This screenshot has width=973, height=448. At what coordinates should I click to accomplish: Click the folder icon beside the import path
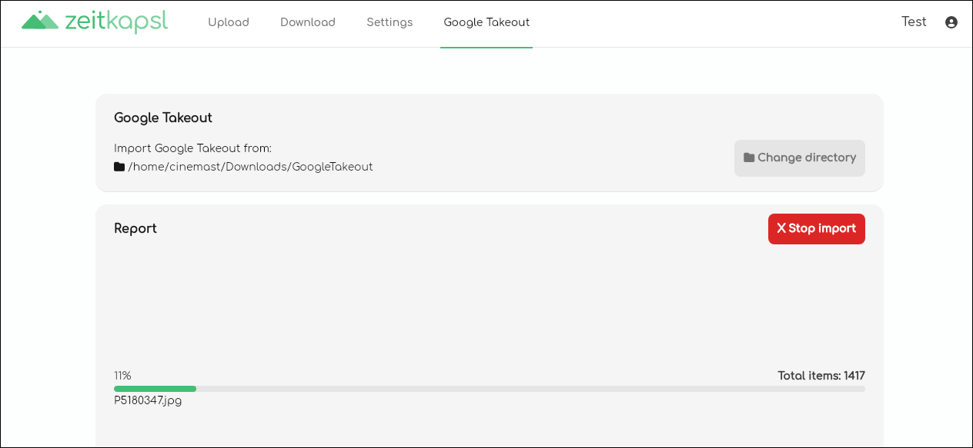click(119, 167)
